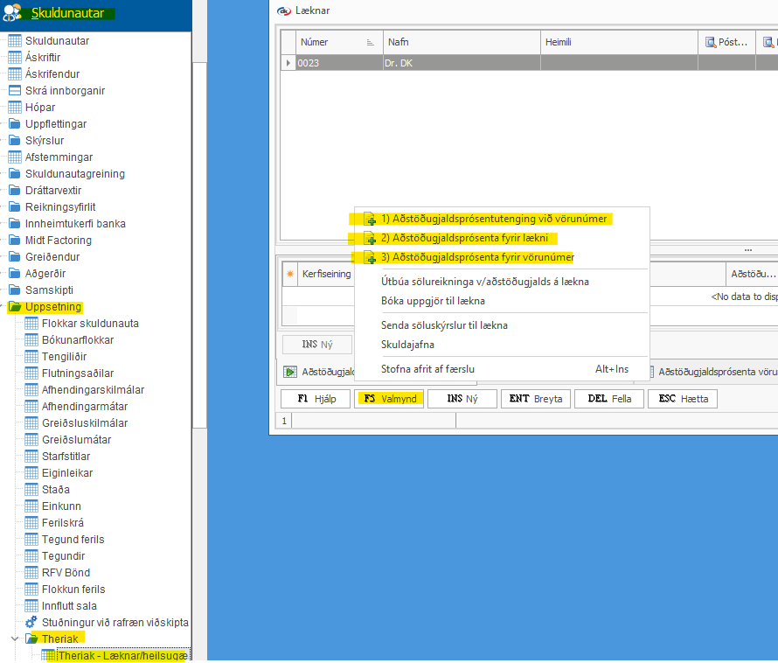
Task: Collapse the Uppsetning folder
Action: click(3, 307)
